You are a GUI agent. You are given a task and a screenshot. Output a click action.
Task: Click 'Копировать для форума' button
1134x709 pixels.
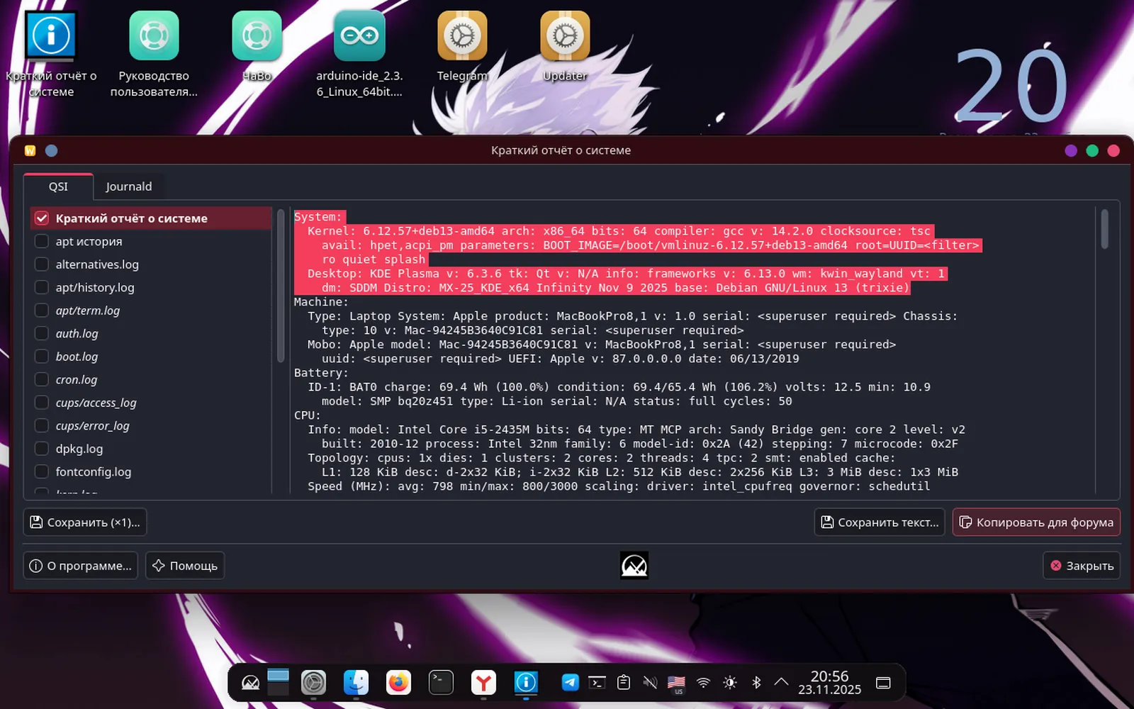[x=1036, y=523]
